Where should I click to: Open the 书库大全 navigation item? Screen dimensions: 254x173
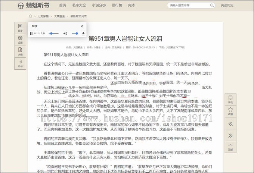79,5
